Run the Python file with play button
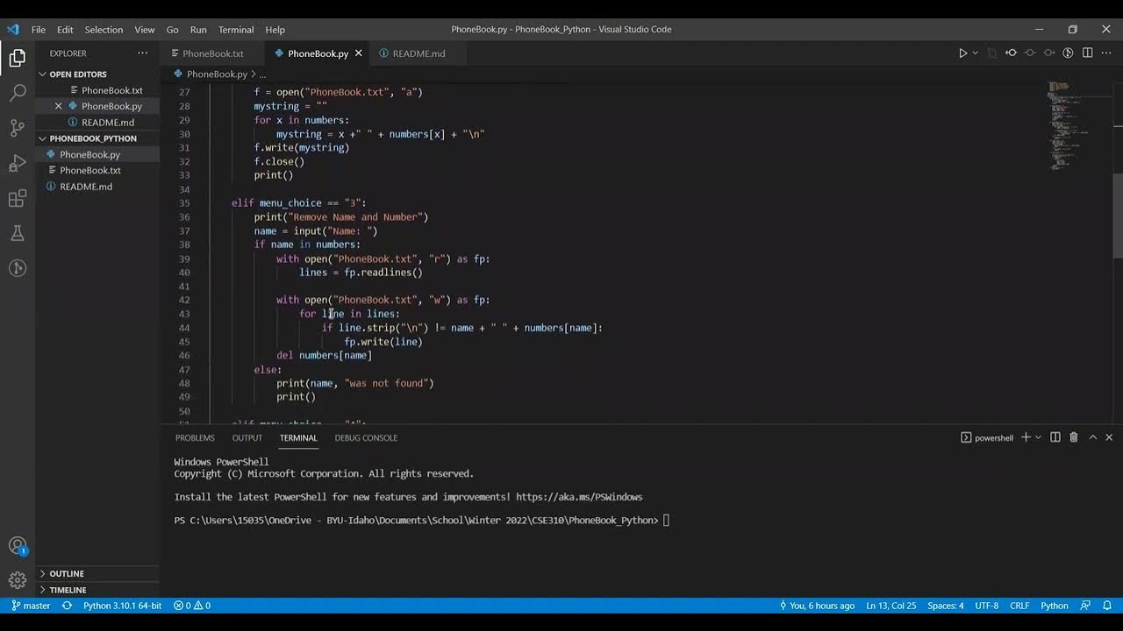 point(962,53)
